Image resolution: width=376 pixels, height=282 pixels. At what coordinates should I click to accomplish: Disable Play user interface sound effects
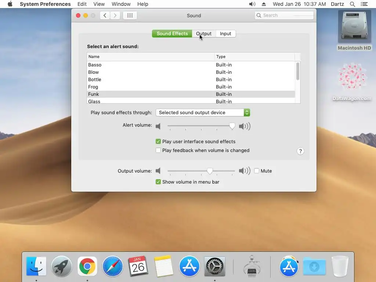(x=158, y=141)
